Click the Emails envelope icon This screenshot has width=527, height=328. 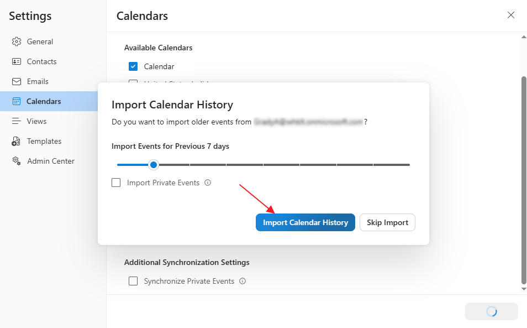pyautogui.click(x=17, y=81)
